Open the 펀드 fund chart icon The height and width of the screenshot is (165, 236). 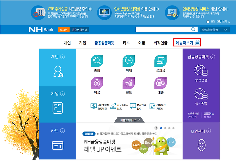click(129, 83)
